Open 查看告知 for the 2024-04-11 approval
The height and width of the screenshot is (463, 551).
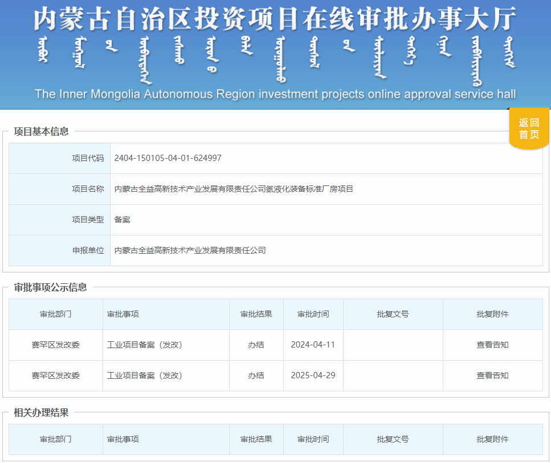[x=492, y=345]
